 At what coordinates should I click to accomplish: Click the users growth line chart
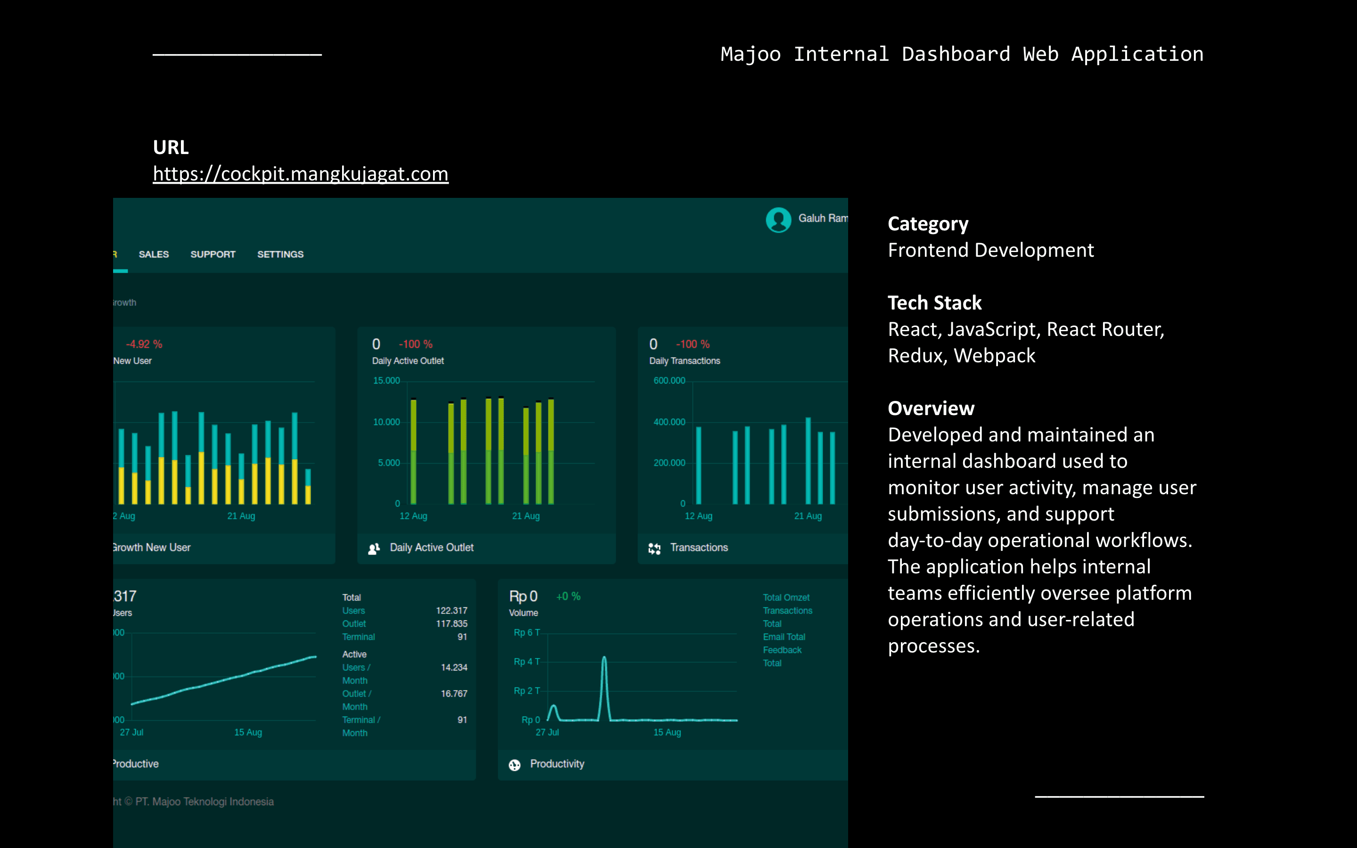coord(224,680)
